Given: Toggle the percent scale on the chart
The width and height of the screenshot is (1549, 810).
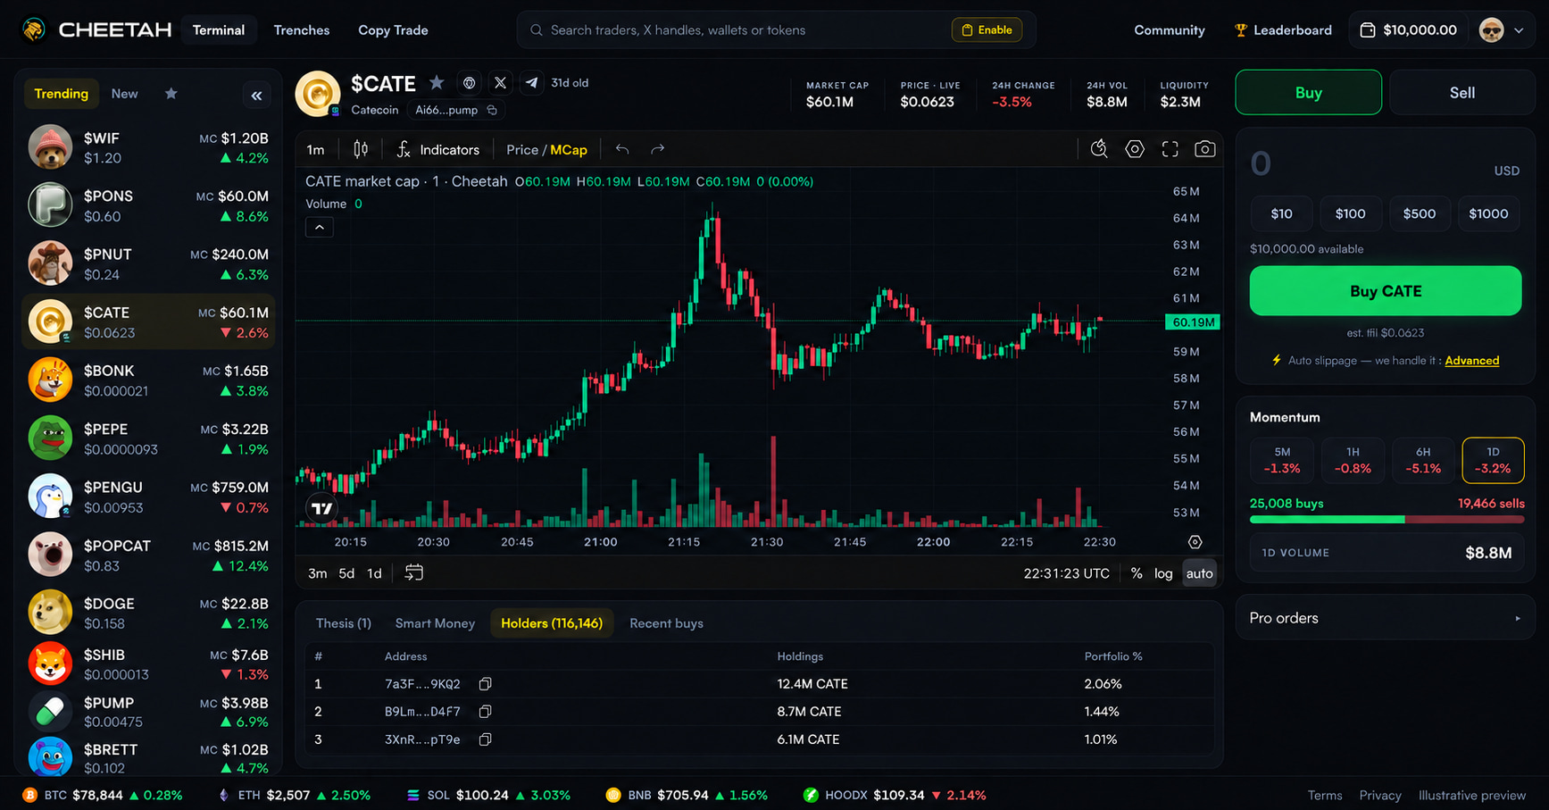Looking at the screenshot, I should pyautogui.click(x=1137, y=573).
